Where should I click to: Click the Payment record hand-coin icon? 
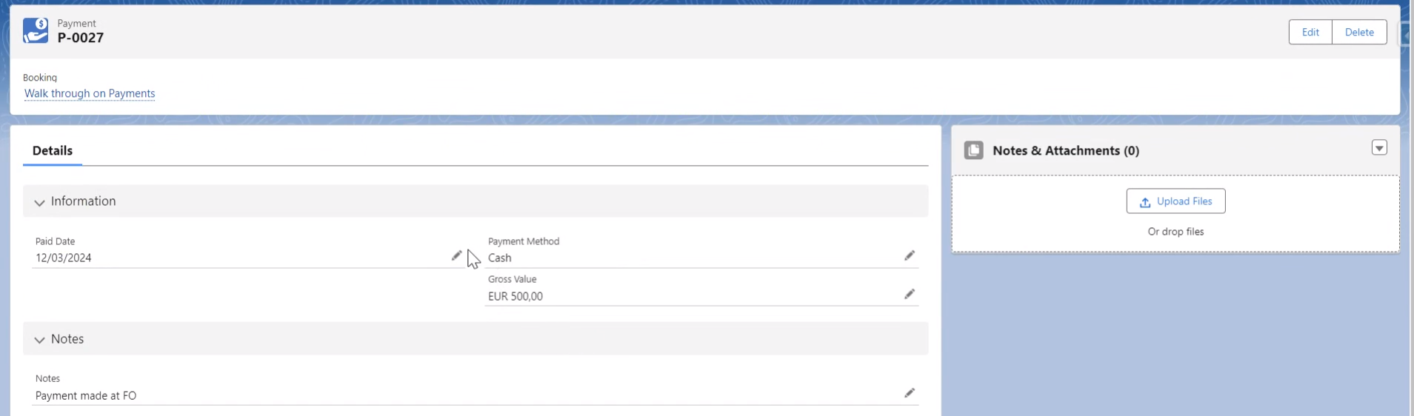coord(36,31)
